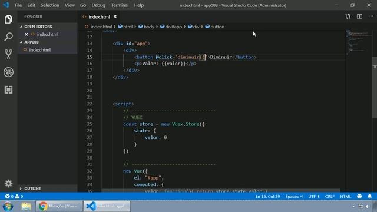377x212 pixels.
Task: Split the editor to the right
Action: coord(359,16)
